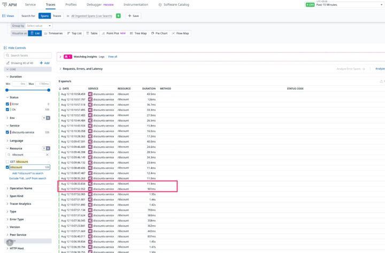Click the pink Watchdog Insights badge

pos(68,57)
